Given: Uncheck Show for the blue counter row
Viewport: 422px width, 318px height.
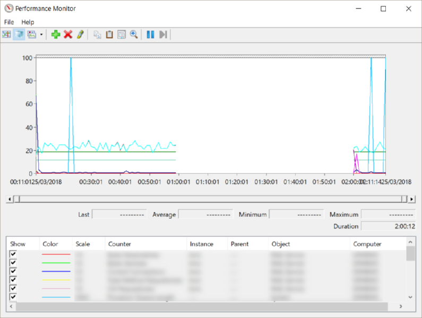Looking at the screenshot, I should coord(13,271).
